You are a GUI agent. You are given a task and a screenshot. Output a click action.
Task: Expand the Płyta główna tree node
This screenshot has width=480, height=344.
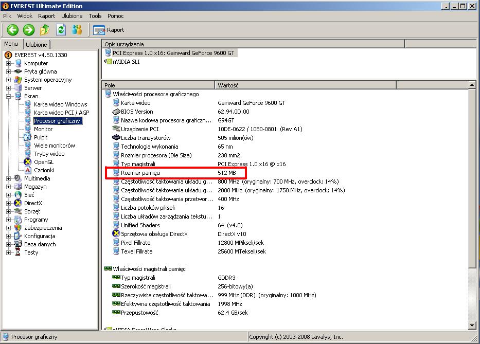[8, 71]
